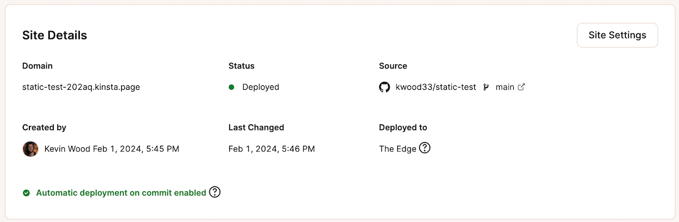Click the Domain column label

(37, 66)
